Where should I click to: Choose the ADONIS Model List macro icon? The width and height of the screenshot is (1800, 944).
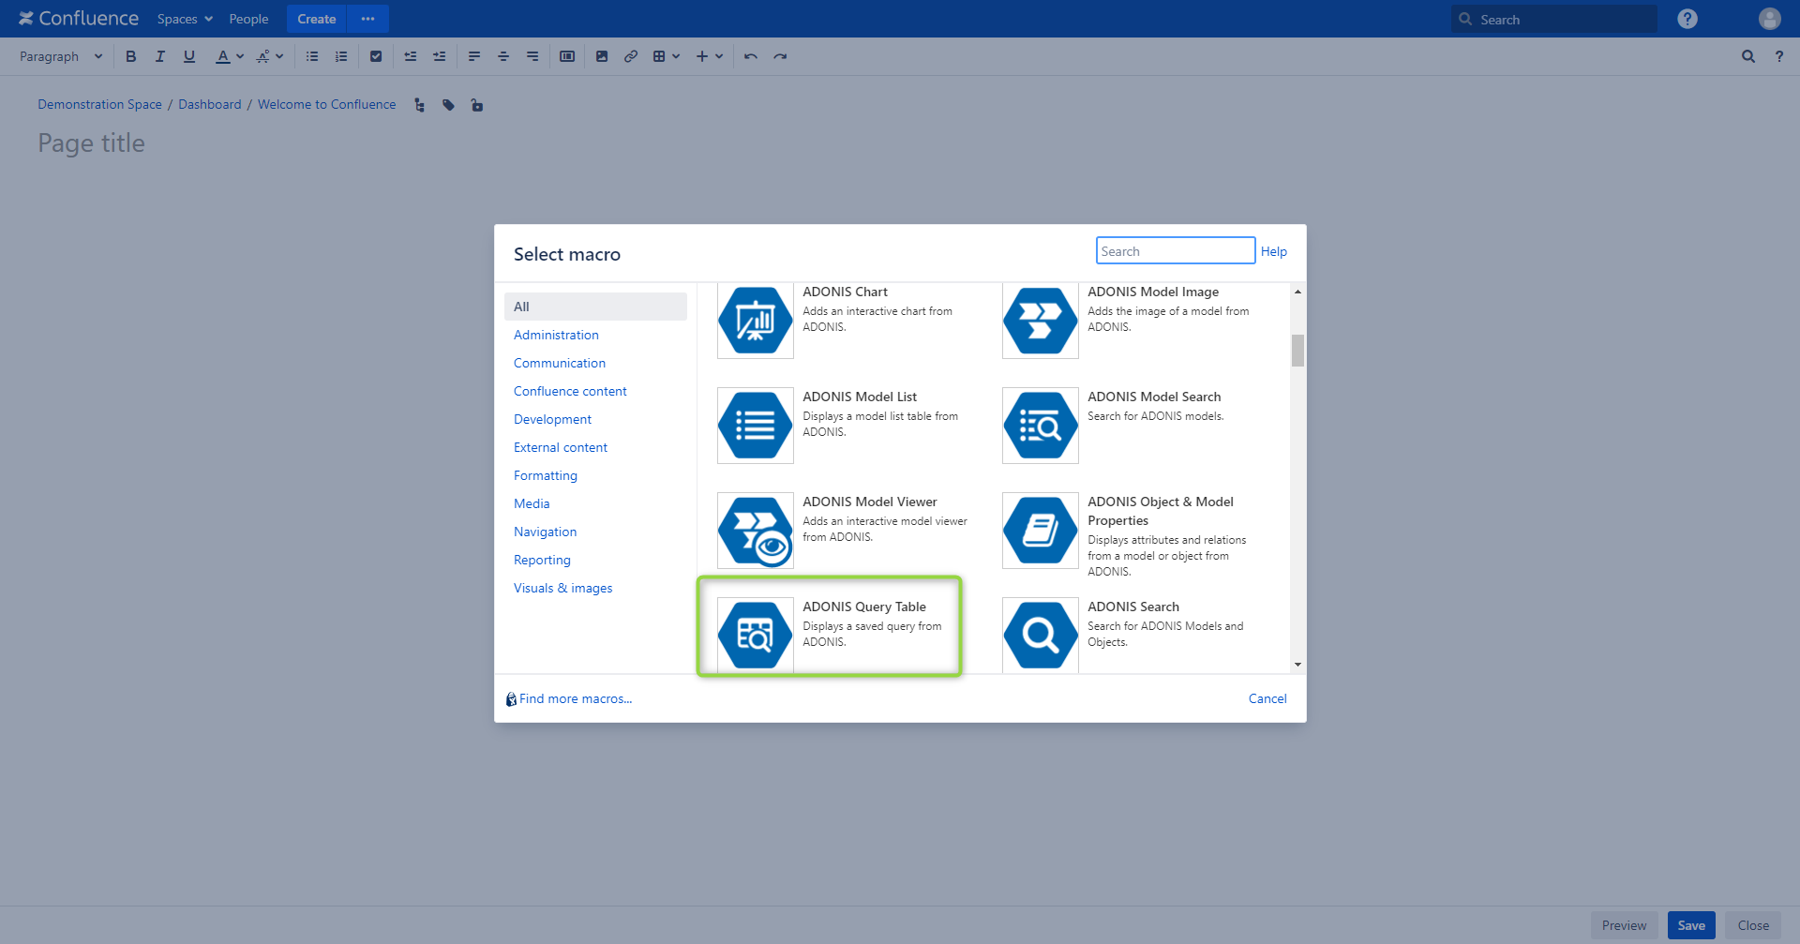pos(756,426)
